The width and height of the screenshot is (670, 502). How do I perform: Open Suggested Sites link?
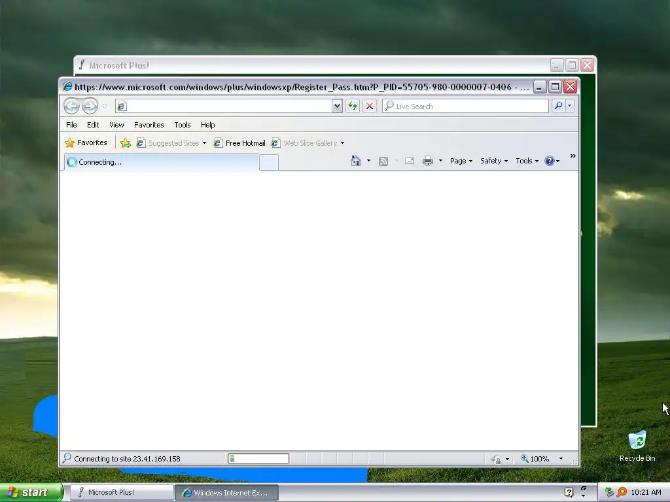coord(168,143)
